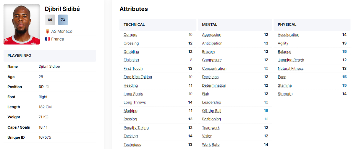Click the France flag icon
This screenshot has width=356, height=149.
[48, 39]
